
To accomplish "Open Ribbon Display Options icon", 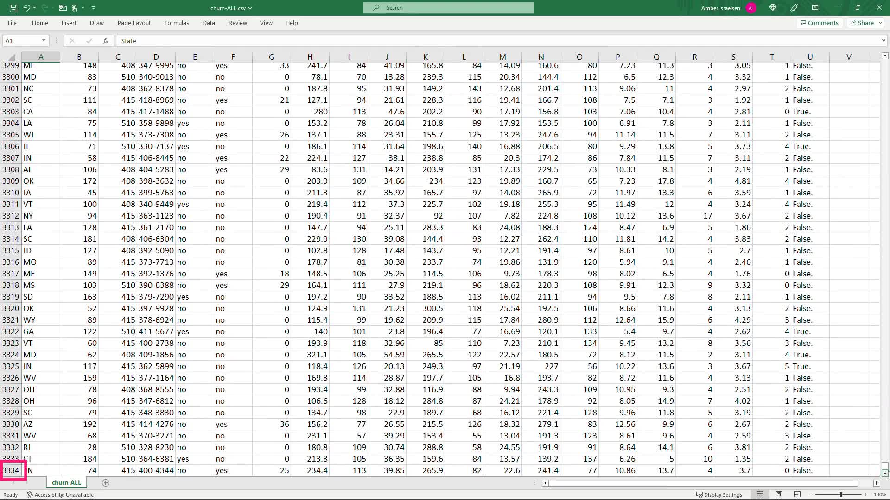I will 815,8.
